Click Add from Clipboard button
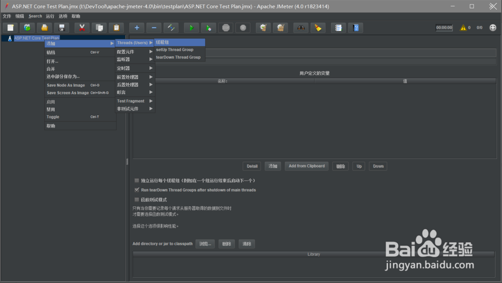502x283 pixels. (x=307, y=166)
